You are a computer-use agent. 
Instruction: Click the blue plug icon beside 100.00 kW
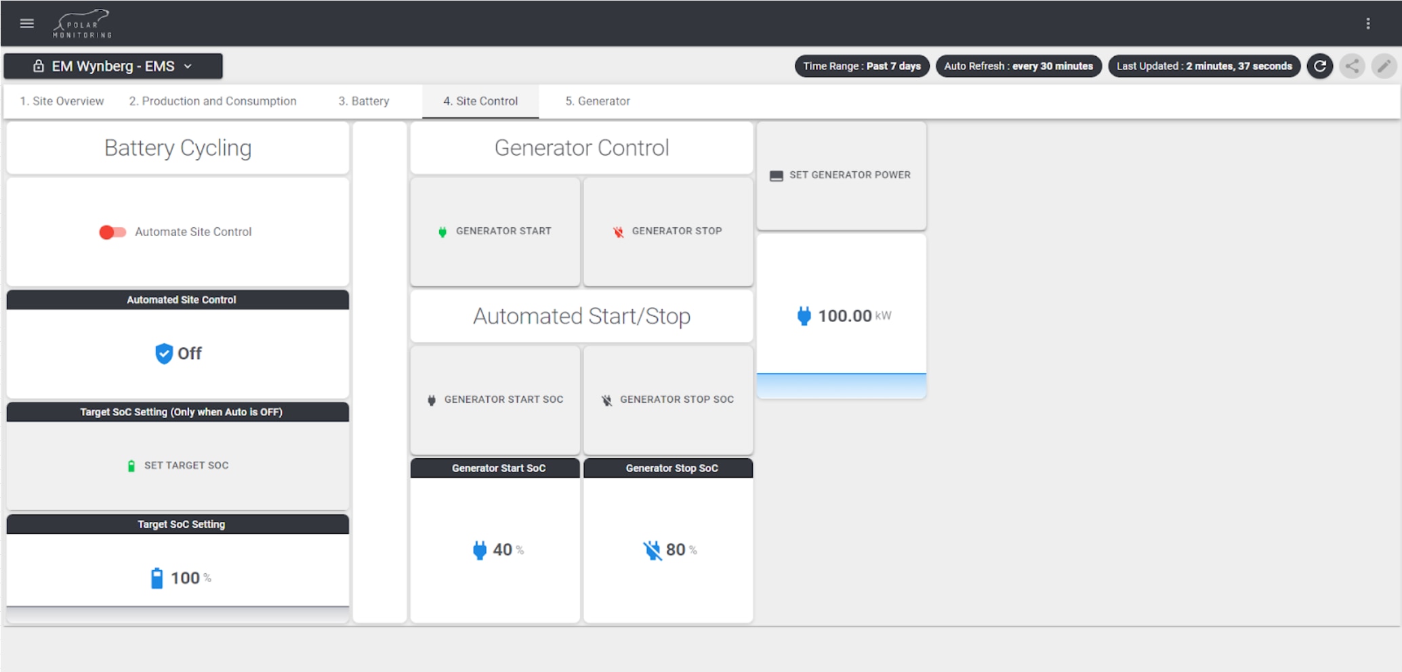click(x=804, y=316)
